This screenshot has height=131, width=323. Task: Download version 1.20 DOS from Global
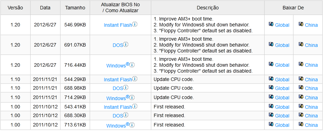[x=282, y=45]
